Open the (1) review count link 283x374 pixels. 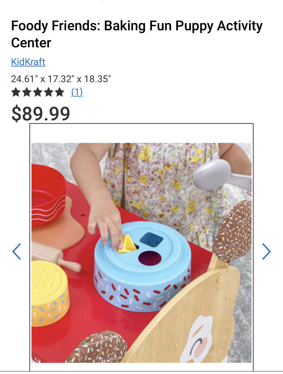tap(77, 92)
